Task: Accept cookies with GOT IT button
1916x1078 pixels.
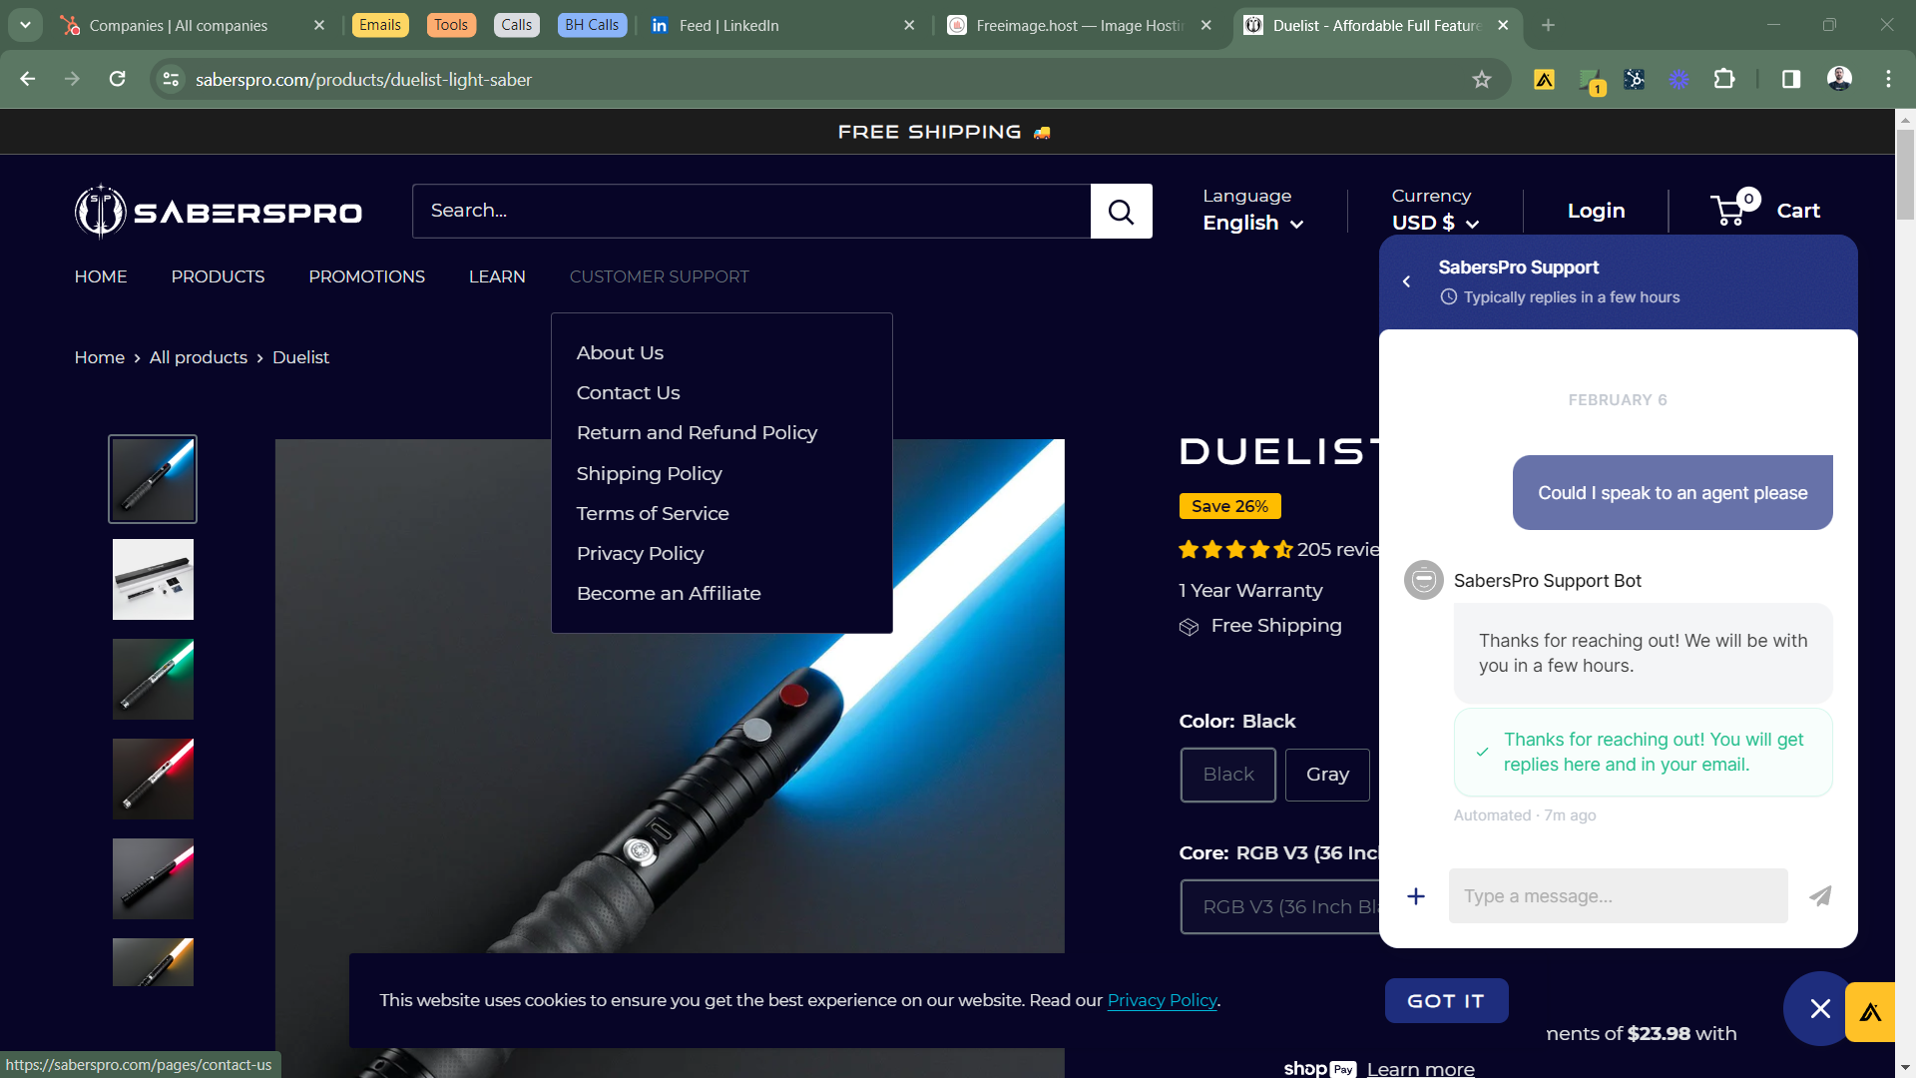Action: (1446, 1001)
